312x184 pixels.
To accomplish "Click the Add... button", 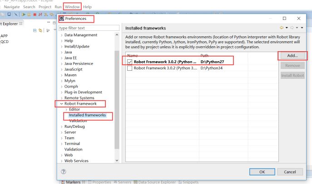I will point(292,56).
